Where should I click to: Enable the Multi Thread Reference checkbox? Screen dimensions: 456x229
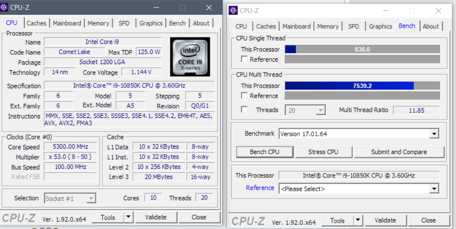click(x=244, y=95)
